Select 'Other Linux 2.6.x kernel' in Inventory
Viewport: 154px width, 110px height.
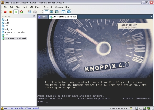click(15, 38)
